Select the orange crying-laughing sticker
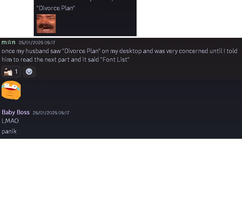 pos(11,90)
